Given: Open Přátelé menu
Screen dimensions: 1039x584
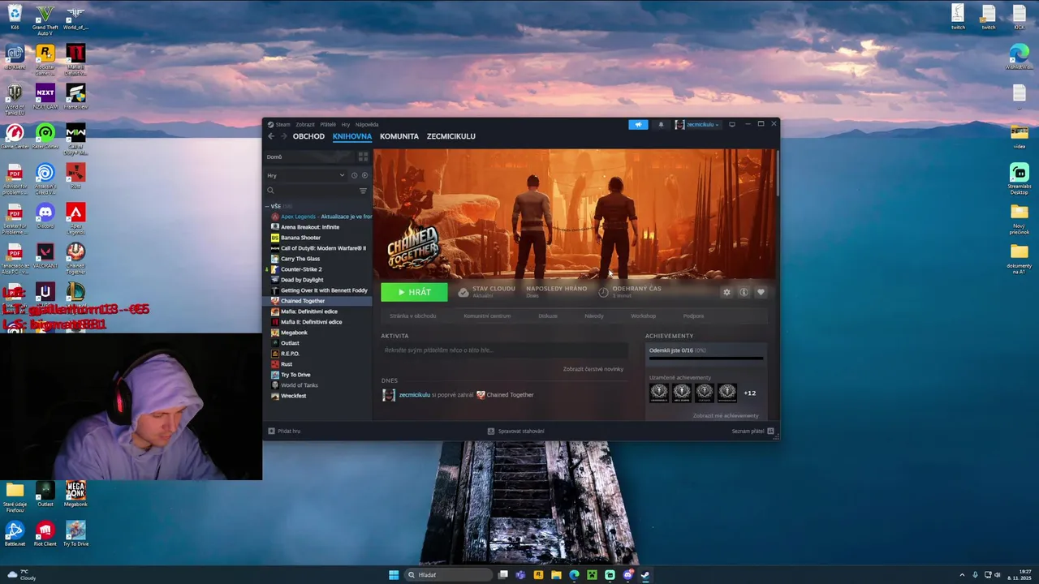Looking at the screenshot, I should [x=328, y=124].
